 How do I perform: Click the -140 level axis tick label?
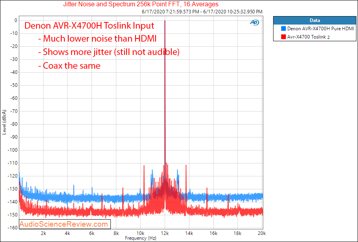pos(12,202)
